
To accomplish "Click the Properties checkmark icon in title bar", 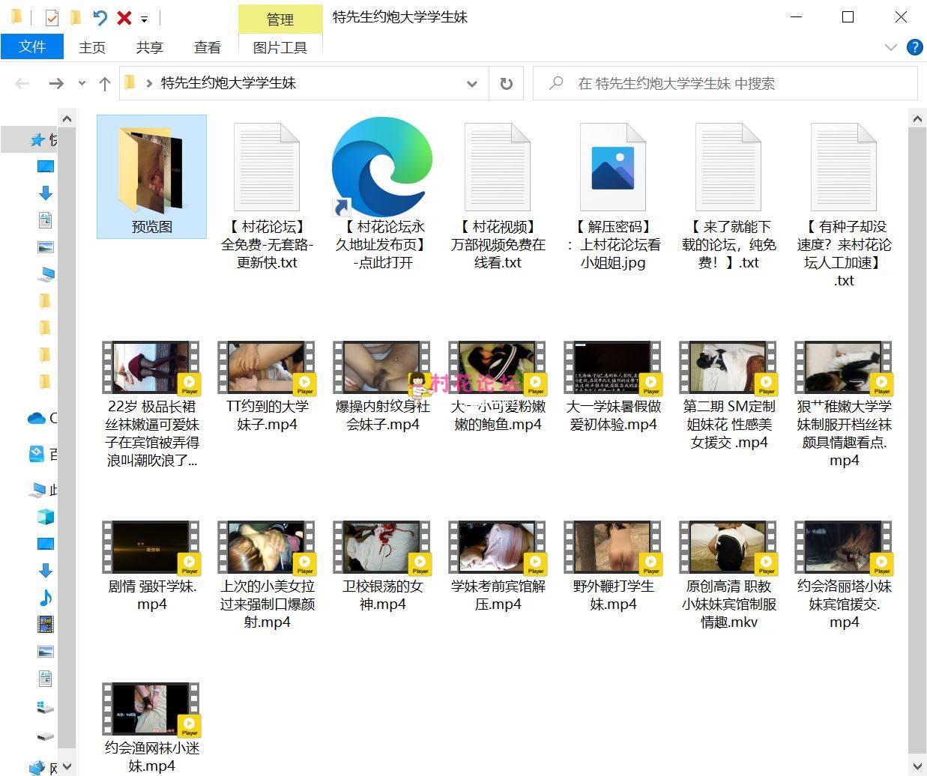I will [52, 17].
